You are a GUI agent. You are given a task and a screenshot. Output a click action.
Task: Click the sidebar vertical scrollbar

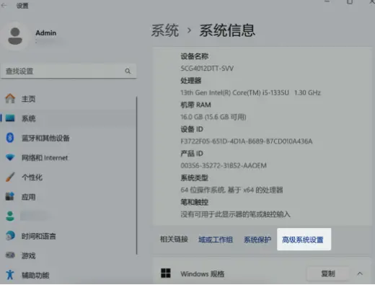coord(136,175)
